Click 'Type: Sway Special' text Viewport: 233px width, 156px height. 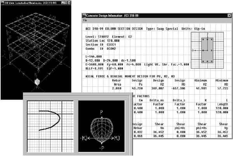(162, 29)
